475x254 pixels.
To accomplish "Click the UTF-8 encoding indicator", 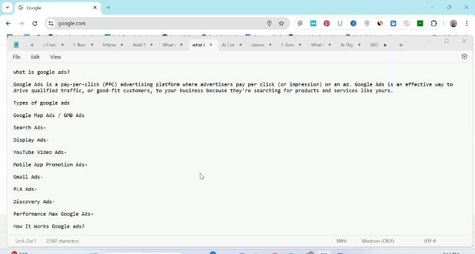I will click(x=429, y=241).
